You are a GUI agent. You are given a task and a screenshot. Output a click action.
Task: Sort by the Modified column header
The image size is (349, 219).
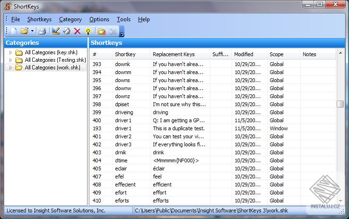[x=249, y=54]
